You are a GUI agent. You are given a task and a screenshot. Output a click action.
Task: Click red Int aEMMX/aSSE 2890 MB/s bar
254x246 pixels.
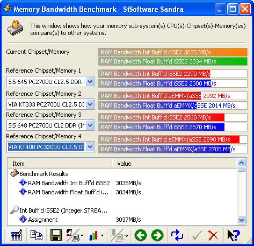(x=173, y=139)
